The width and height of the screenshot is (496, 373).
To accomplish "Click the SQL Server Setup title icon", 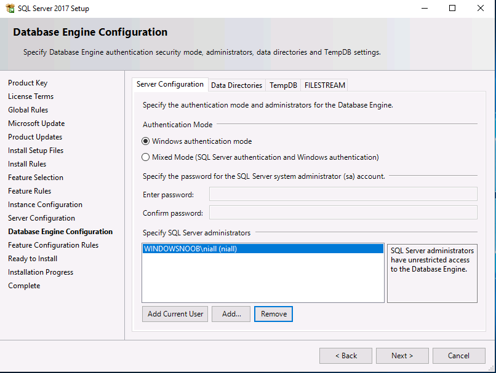I will (10, 8).
